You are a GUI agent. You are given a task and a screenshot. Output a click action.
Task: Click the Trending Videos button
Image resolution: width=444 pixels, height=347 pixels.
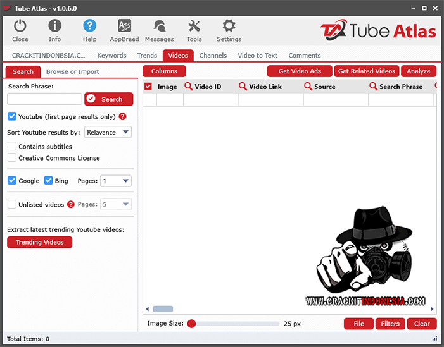(x=40, y=242)
